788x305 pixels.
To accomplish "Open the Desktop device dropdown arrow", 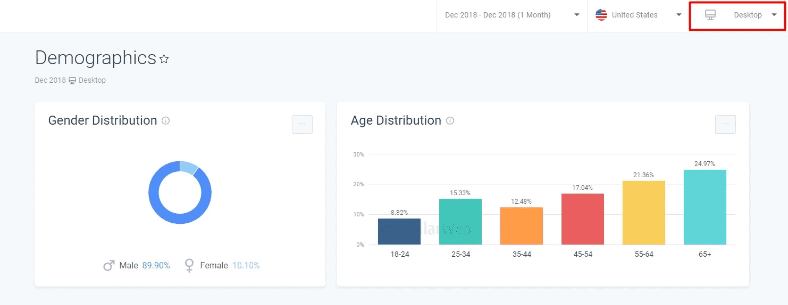I will 774,15.
